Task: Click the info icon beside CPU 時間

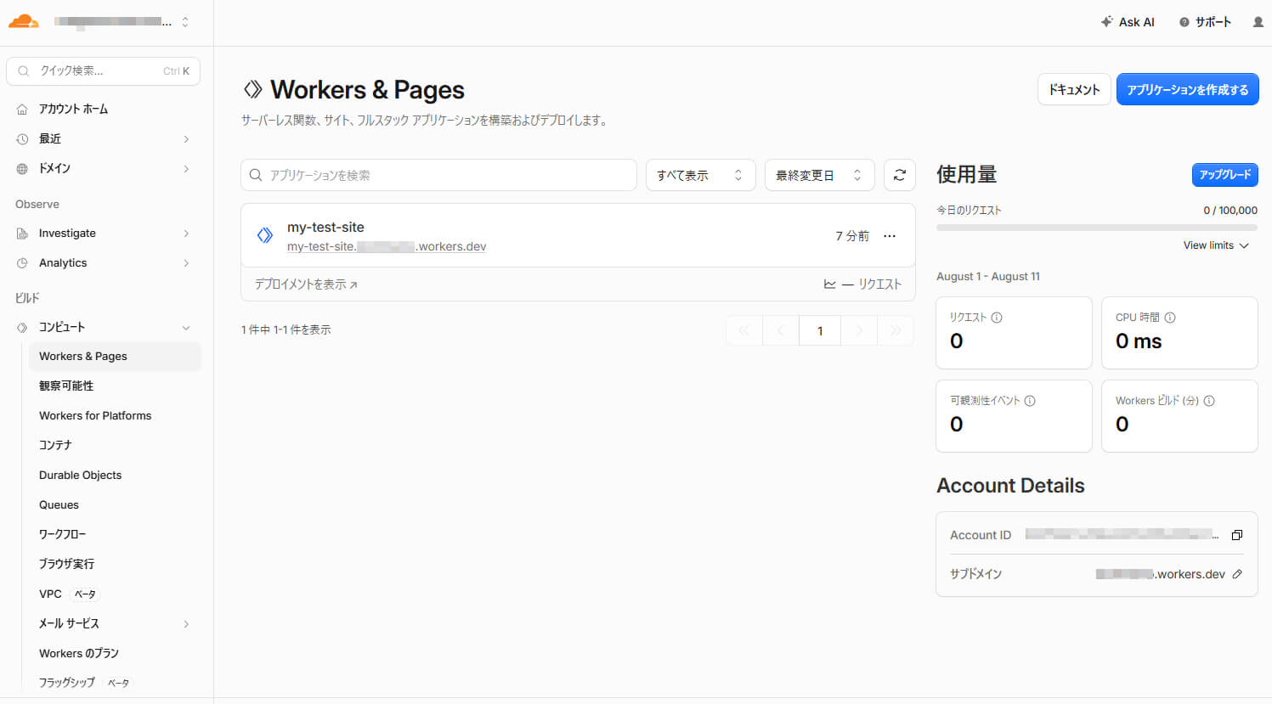Action: coord(1170,318)
